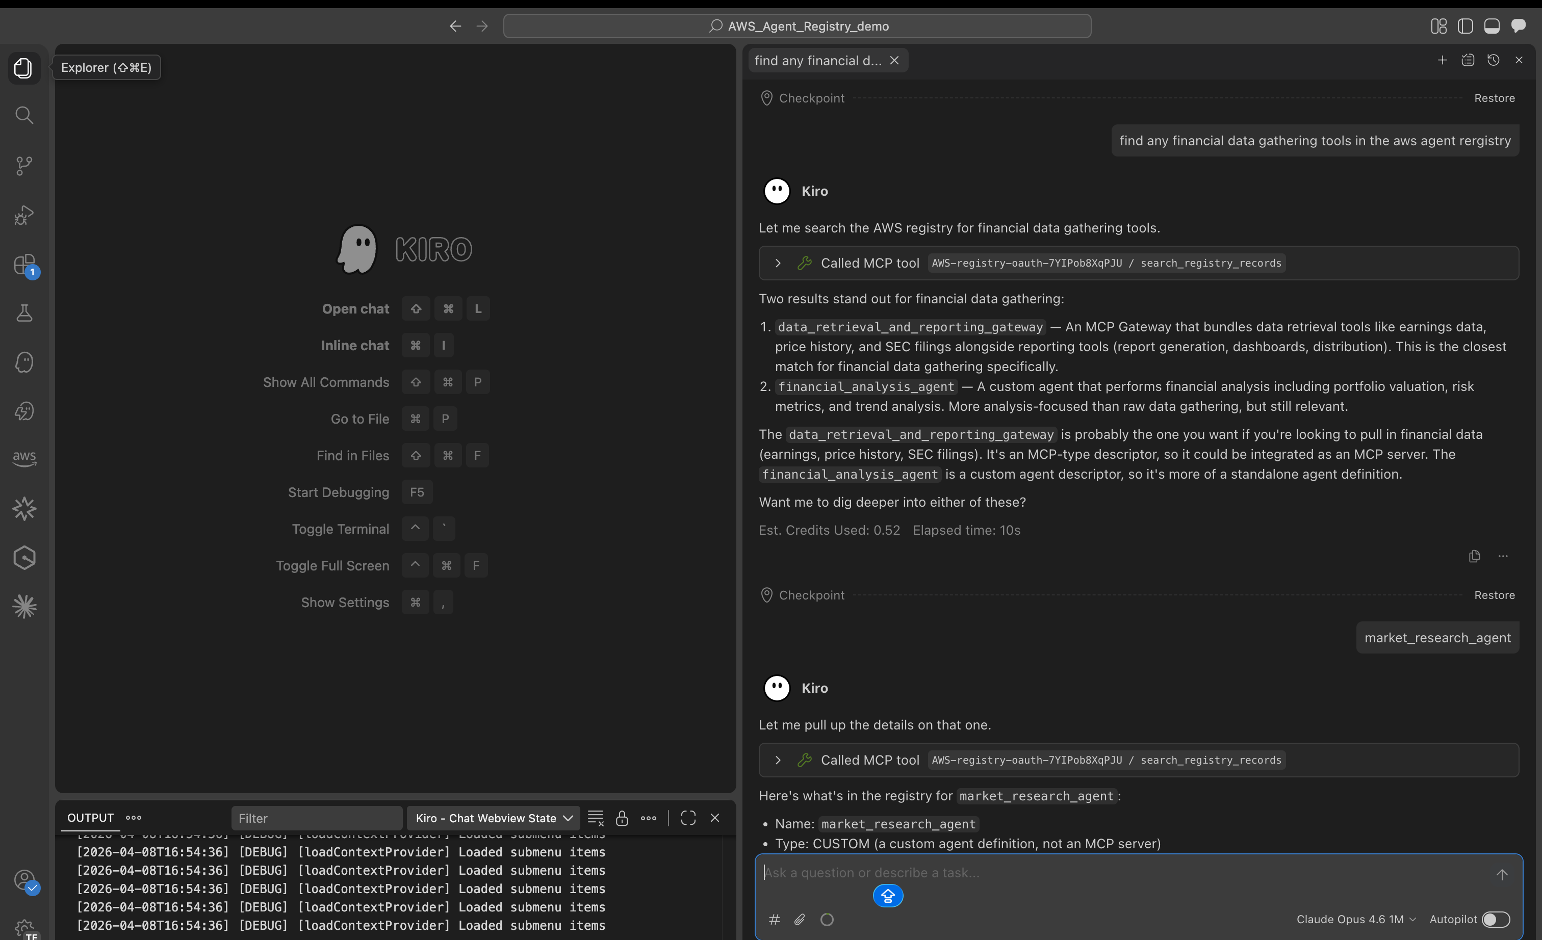Open chat history with the clock icon
Viewport: 1542px width, 940px height.
(1494, 60)
